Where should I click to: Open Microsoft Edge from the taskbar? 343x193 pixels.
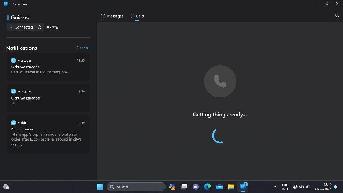[x=208, y=187]
